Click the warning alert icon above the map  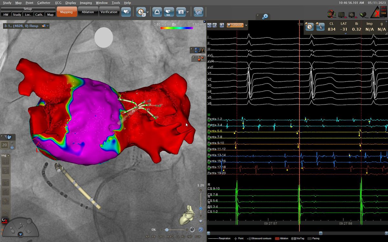202,50
